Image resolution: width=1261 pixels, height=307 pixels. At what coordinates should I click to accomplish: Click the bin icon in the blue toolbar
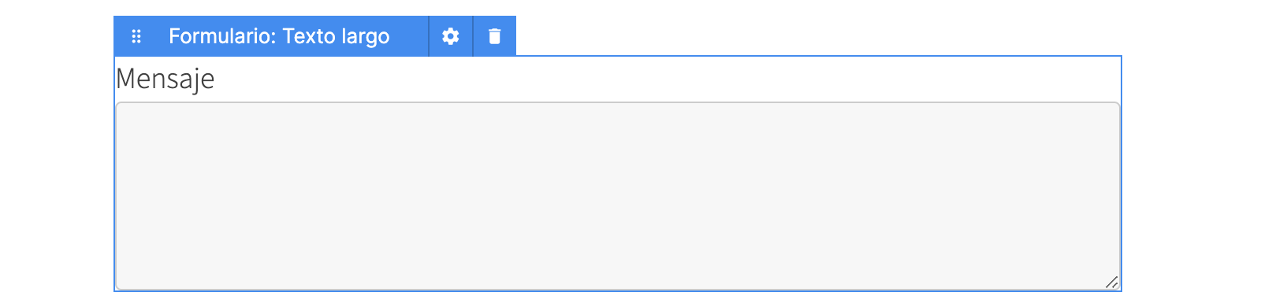click(x=494, y=36)
